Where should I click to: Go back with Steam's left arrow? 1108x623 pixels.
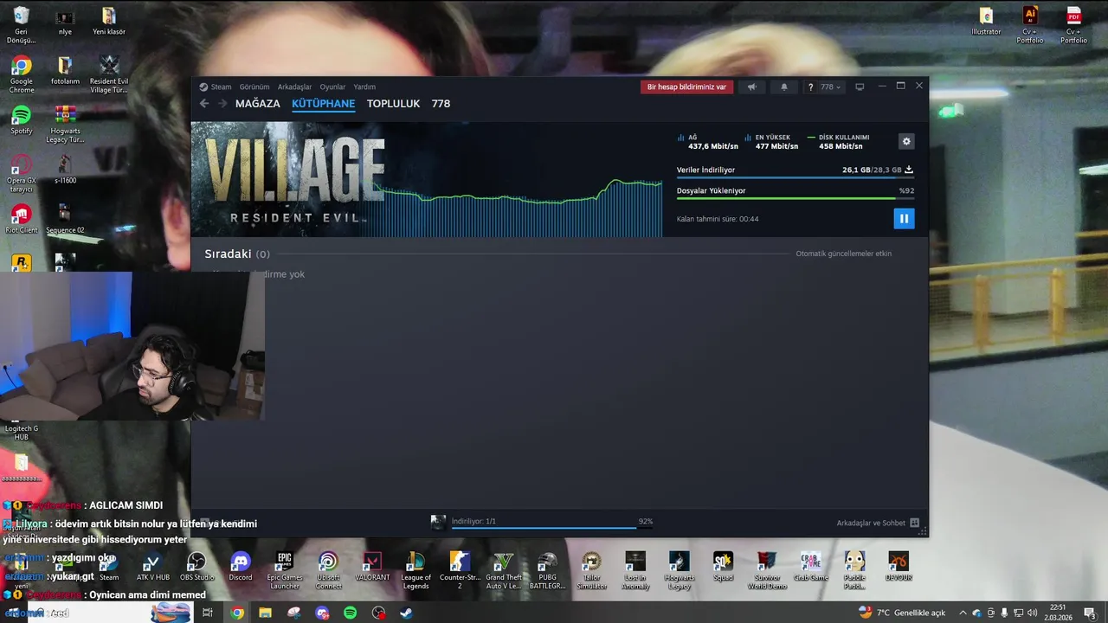(204, 103)
